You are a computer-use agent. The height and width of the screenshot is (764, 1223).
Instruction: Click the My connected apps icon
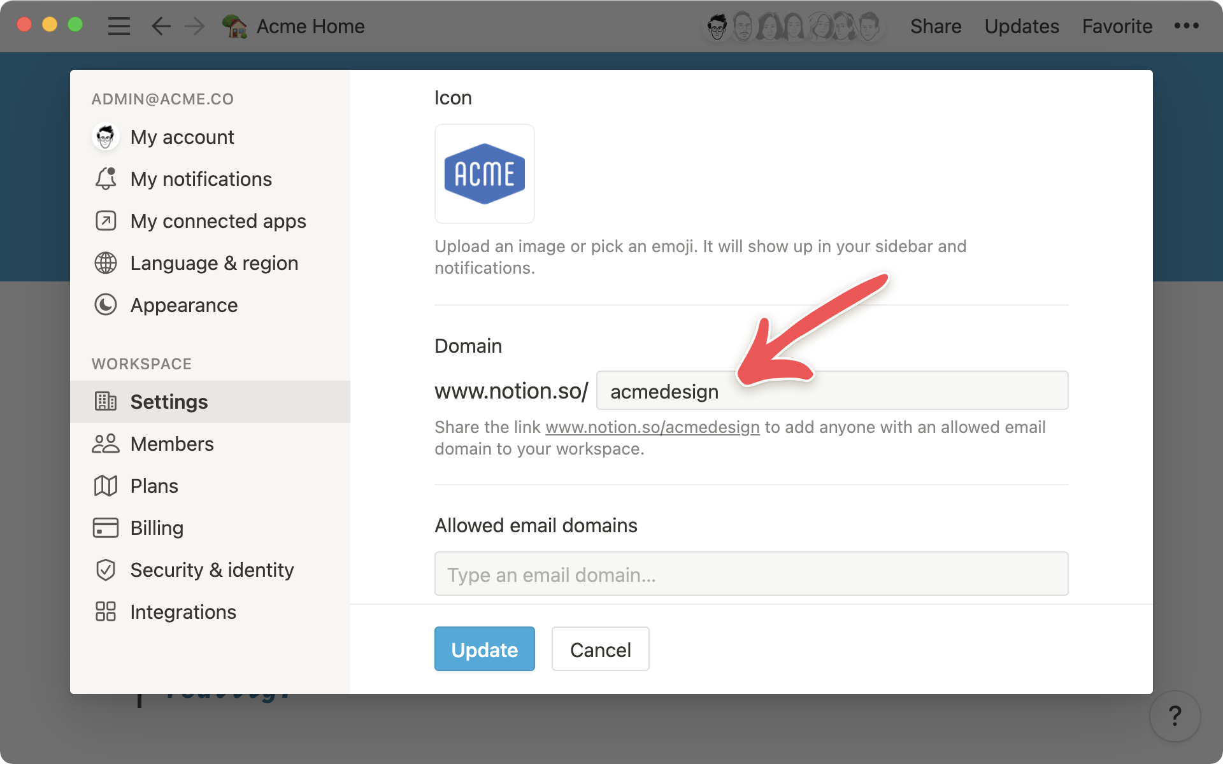pyautogui.click(x=104, y=221)
